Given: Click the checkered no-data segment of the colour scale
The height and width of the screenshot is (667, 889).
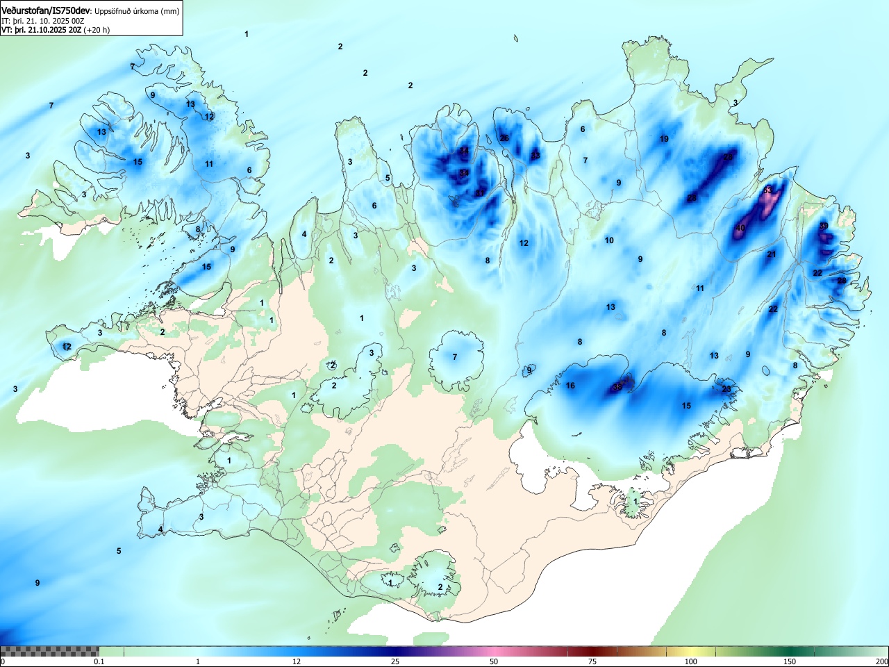Looking at the screenshot, I should pos(50,651).
